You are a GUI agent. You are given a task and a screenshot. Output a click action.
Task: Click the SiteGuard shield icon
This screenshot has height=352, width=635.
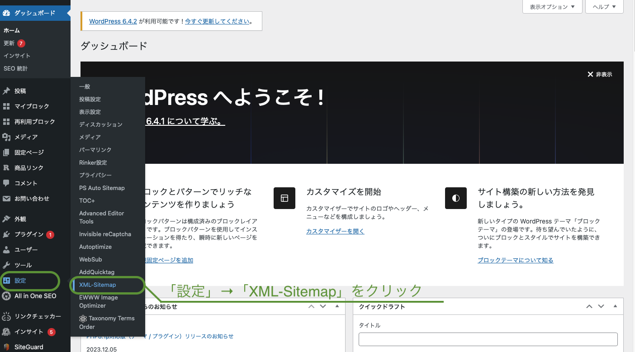point(6,347)
